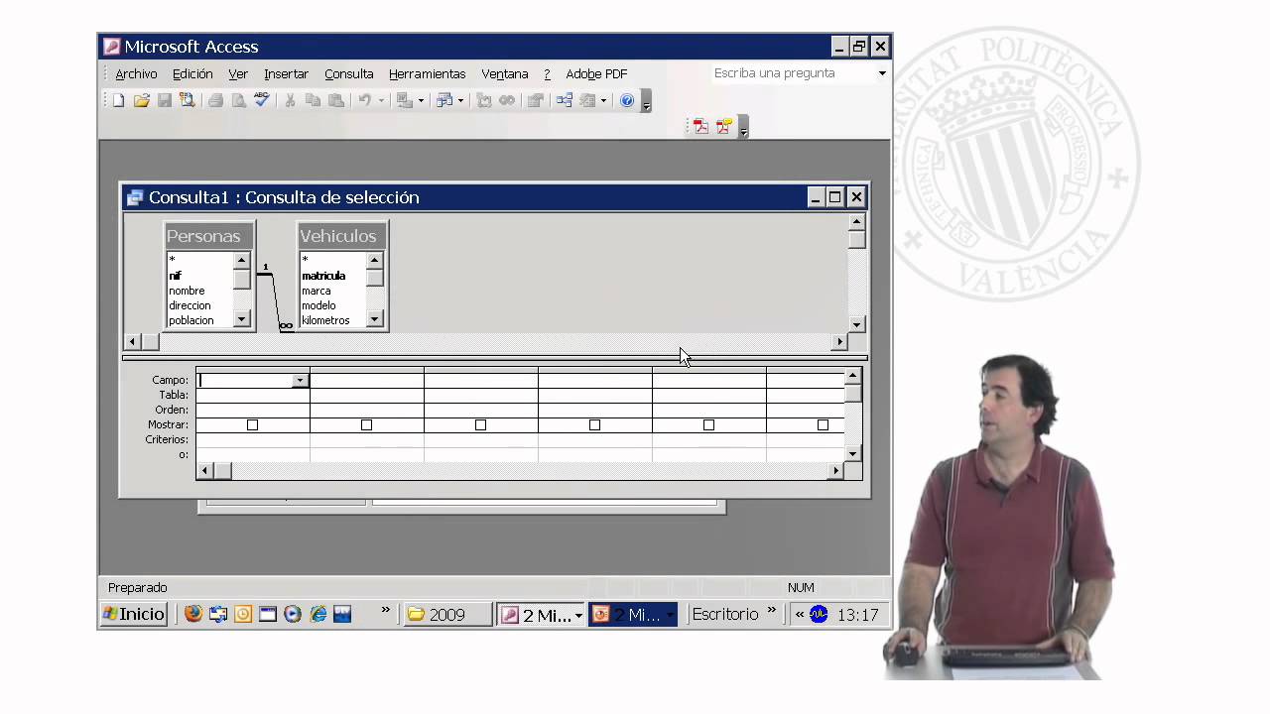Click the Print toolbar icon
The height and width of the screenshot is (714, 1270).
(x=215, y=100)
